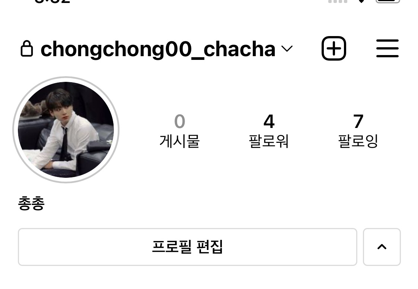This screenshot has width=418, height=289.
Task: Collapse suggestions with the up-chevron button
Action: (382, 247)
